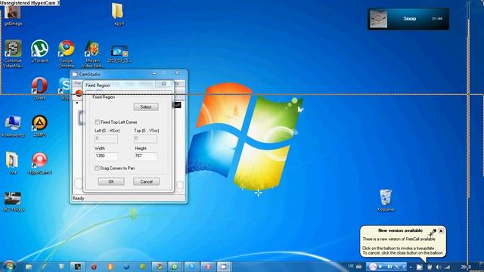Click the Width input field showing 1350
The height and width of the screenshot is (272, 484).
106,156
